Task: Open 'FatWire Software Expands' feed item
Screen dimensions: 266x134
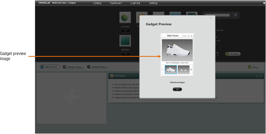Action: point(126,97)
